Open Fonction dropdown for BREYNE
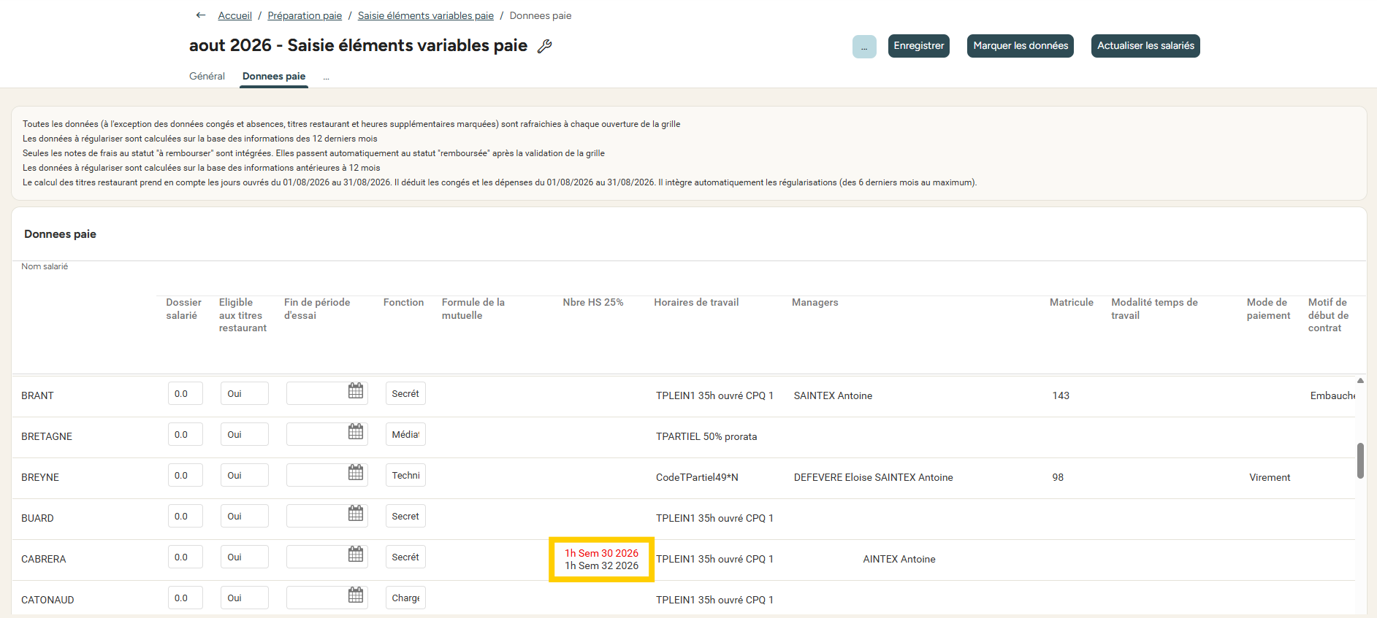 pos(405,475)
